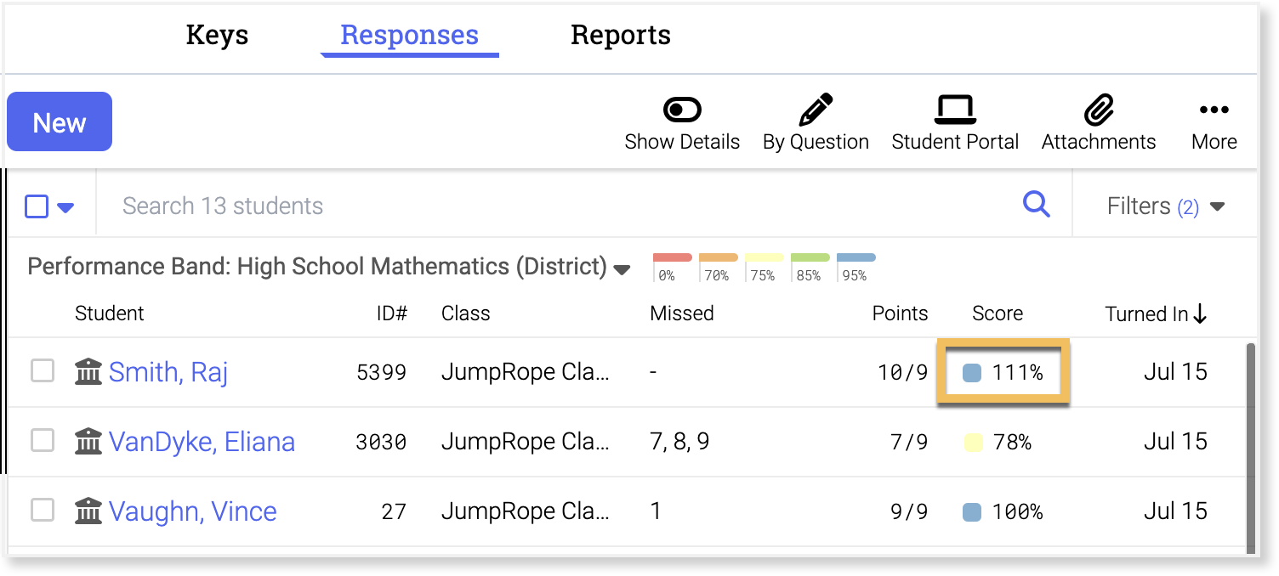Click the institution icon beside Smith, Raj
This screenshot has width=1279, height=576.
pos(88,372)
